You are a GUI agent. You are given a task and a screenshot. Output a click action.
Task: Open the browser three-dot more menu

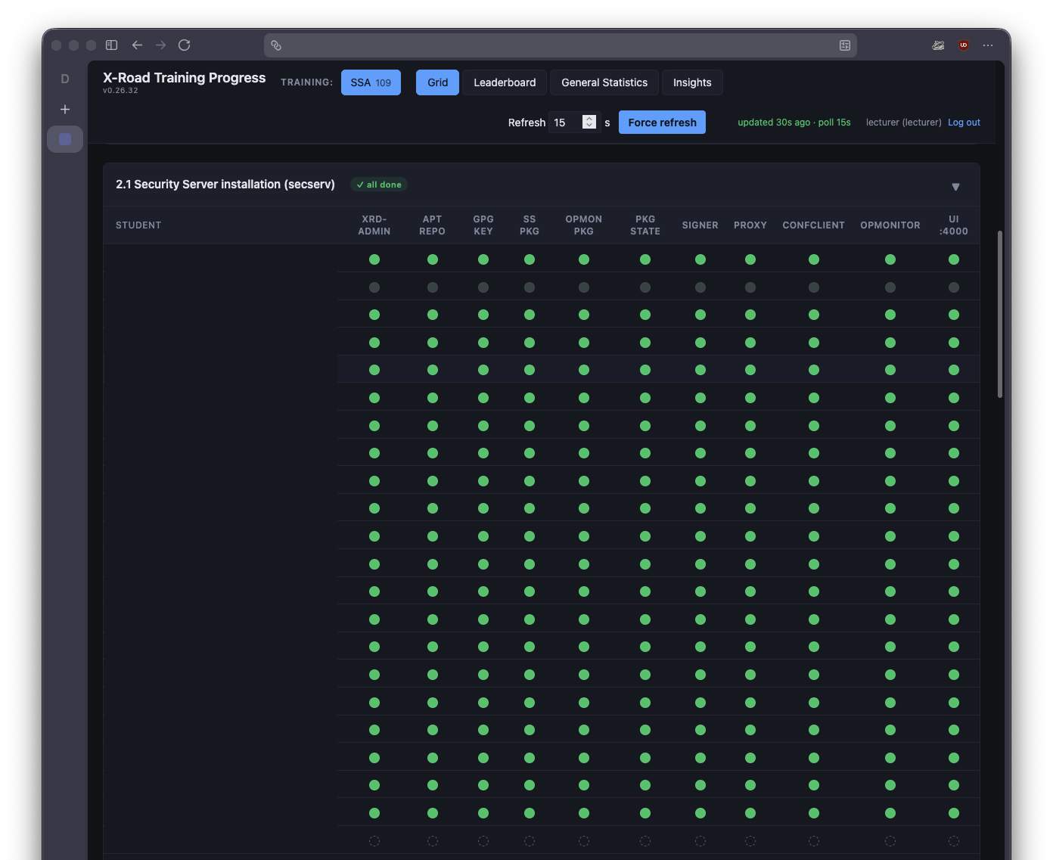[x=988, y=45]
